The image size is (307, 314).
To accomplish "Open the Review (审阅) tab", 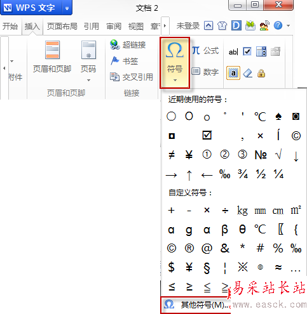I will (114, 27).
